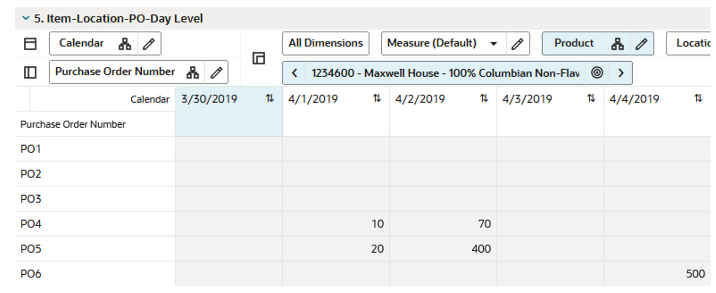Viewport: 716px width, 293px height.
Task: Open the Product hierarchy icon
Action: tap(618, 43)
